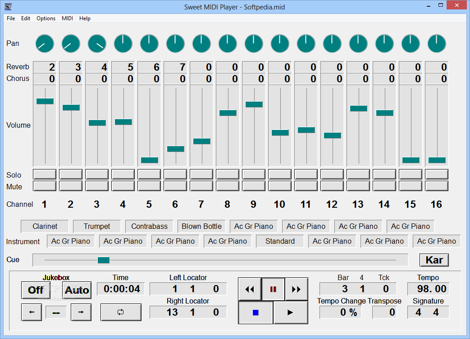Mute channel 16
Screen dimensions: 470x339
[x=437, y=186]
